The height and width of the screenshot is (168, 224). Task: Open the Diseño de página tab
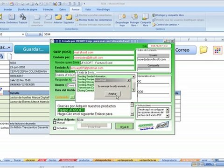pyautogui.click(x=28, y=9)
